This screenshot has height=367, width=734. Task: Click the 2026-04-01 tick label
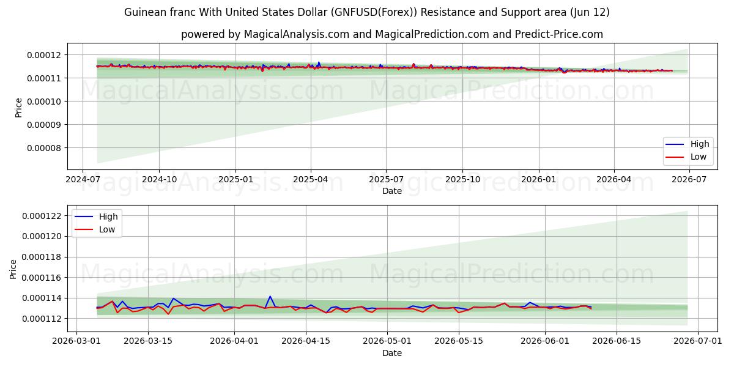coord(235,341)
